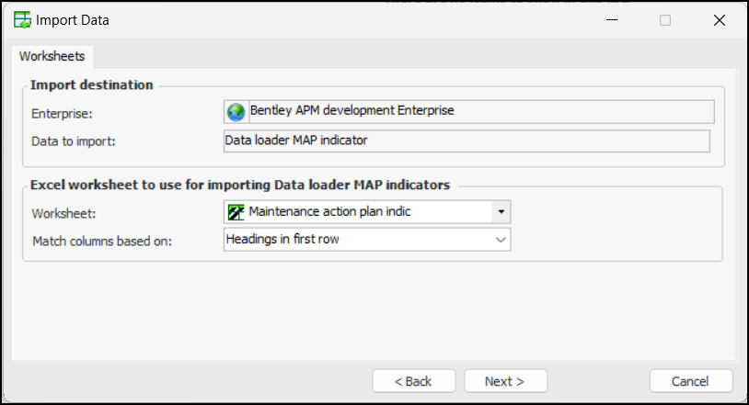Screen dimensions: 749x405
Task: Click the globe icon beside Bentley APM
Action: coord(236,111)
